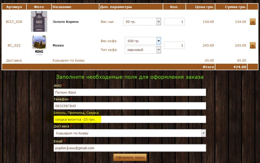Click the Бонусы, Промокод, Скидка field
This screenshot has height=163, width=260.
click(129, 119)
